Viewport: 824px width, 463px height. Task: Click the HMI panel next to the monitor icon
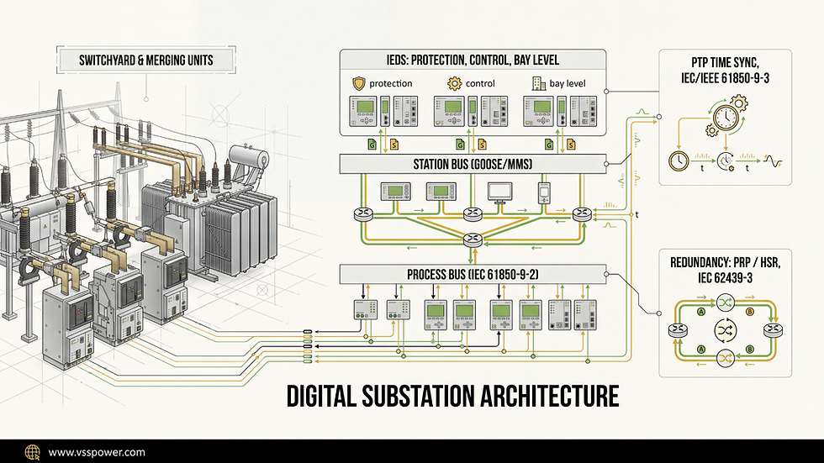441,192
